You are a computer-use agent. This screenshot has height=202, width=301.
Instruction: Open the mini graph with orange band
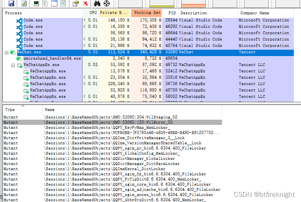tap(193, 4)
